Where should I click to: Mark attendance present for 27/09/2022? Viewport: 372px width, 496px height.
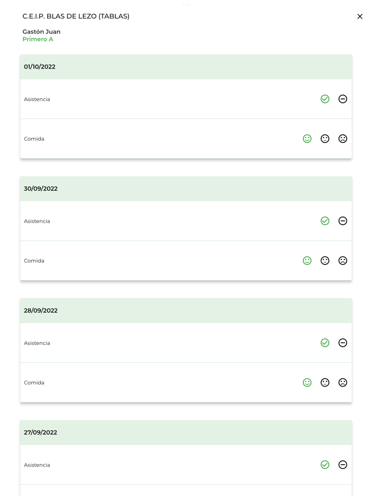(x=325, y=465)
